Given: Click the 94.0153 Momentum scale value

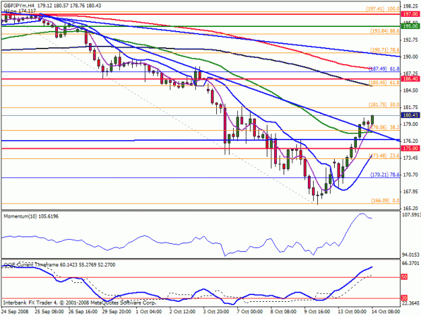Looking at the screenshot, I should pyautogui.click(x=411, y=255).
